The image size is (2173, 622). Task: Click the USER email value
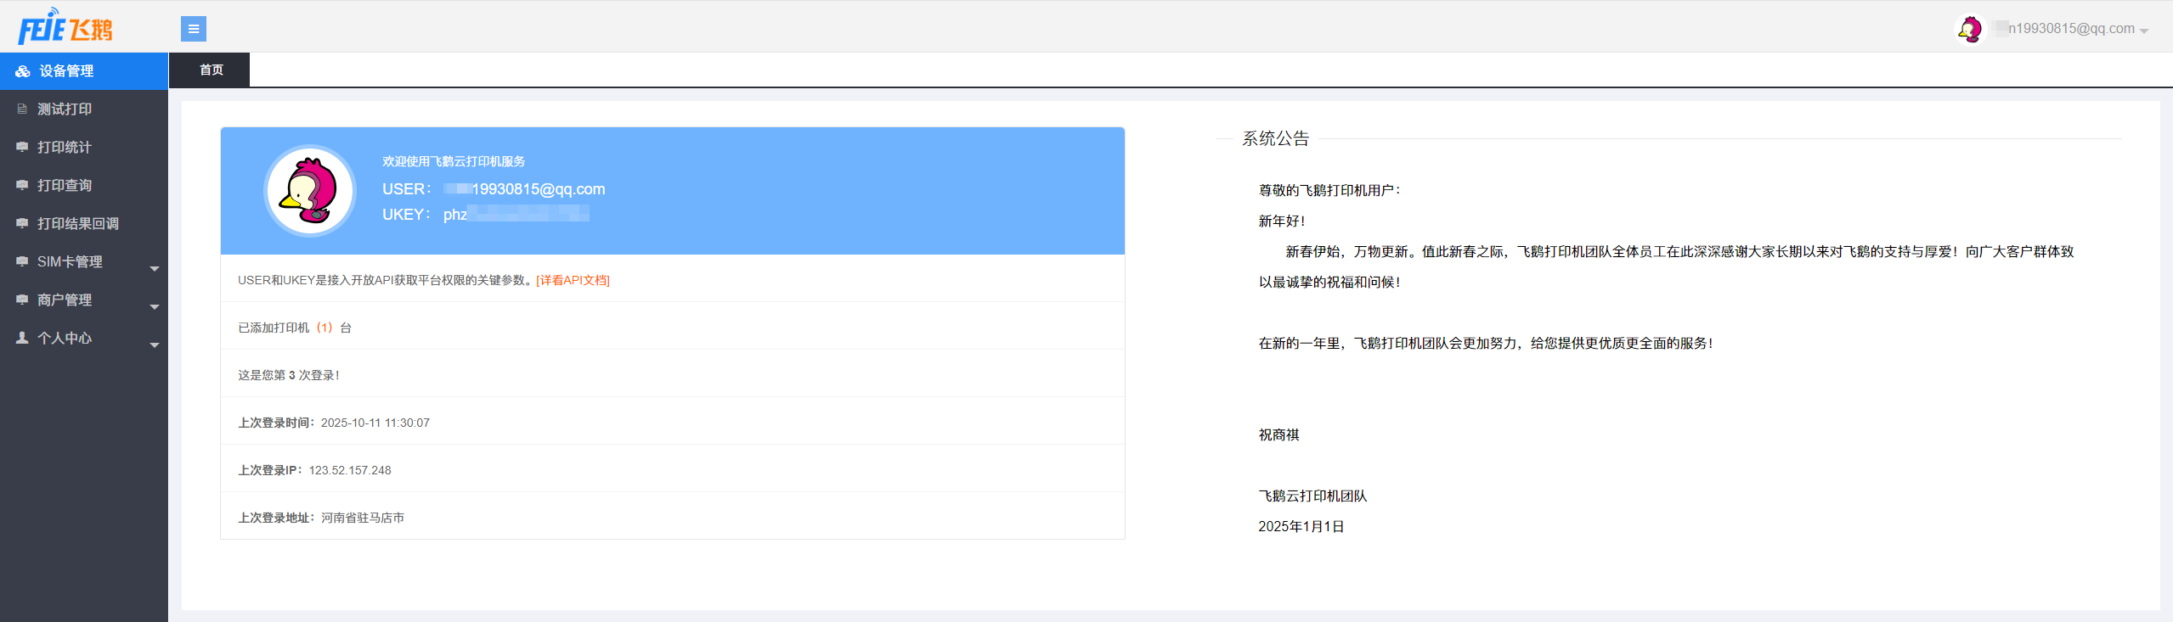pos(524,189)
